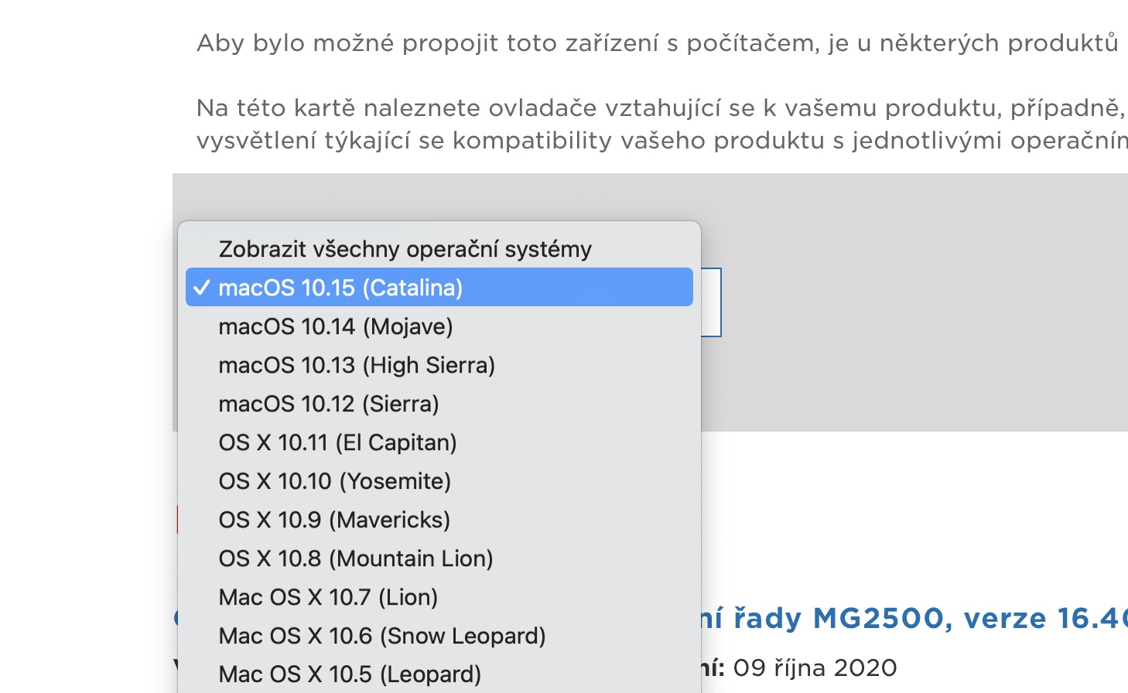Choose OS X 10.9 (Mavericks)

pos(334,520)
